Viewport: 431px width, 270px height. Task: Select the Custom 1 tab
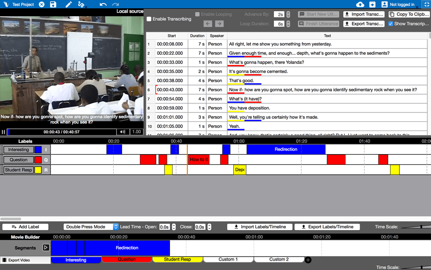(228, 259)
